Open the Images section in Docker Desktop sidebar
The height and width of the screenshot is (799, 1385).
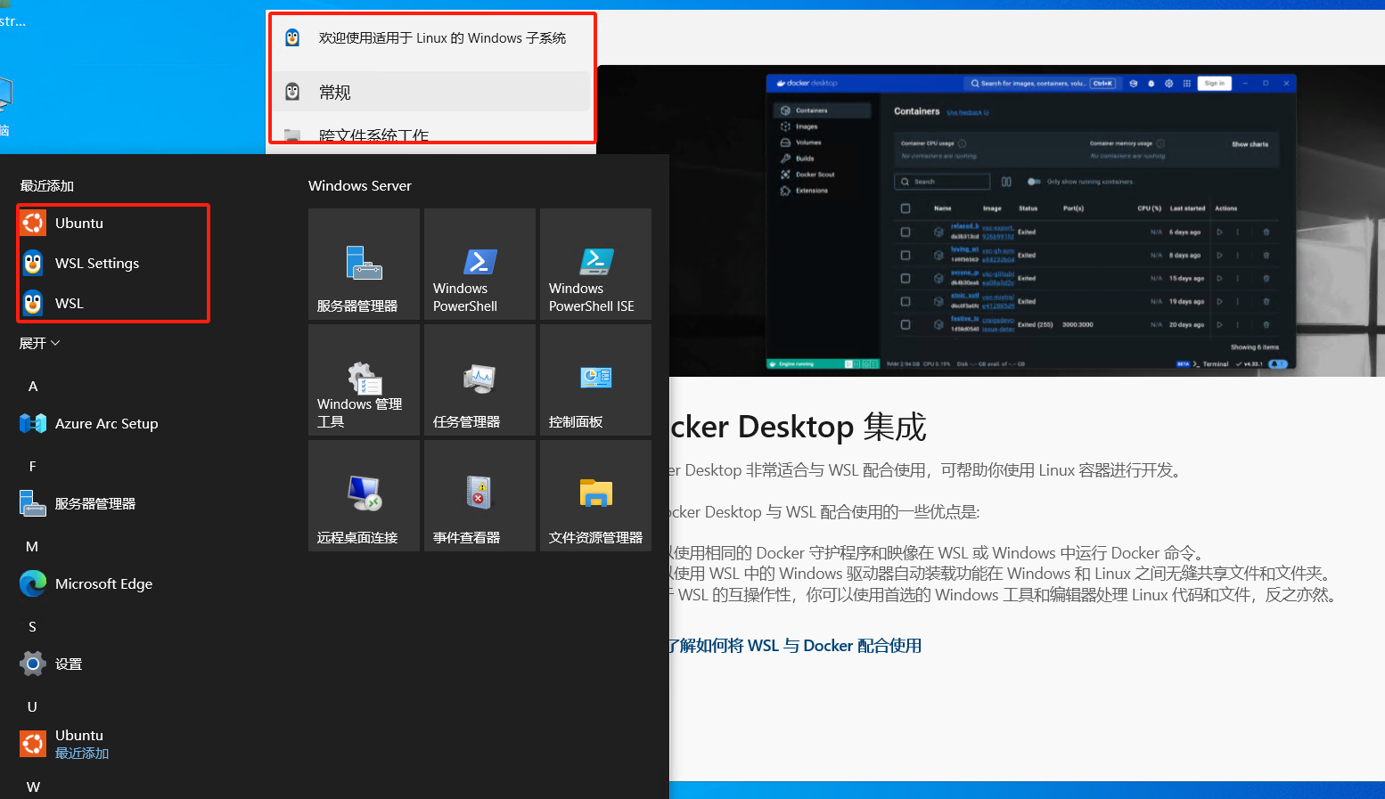click(x=807, y=126)
